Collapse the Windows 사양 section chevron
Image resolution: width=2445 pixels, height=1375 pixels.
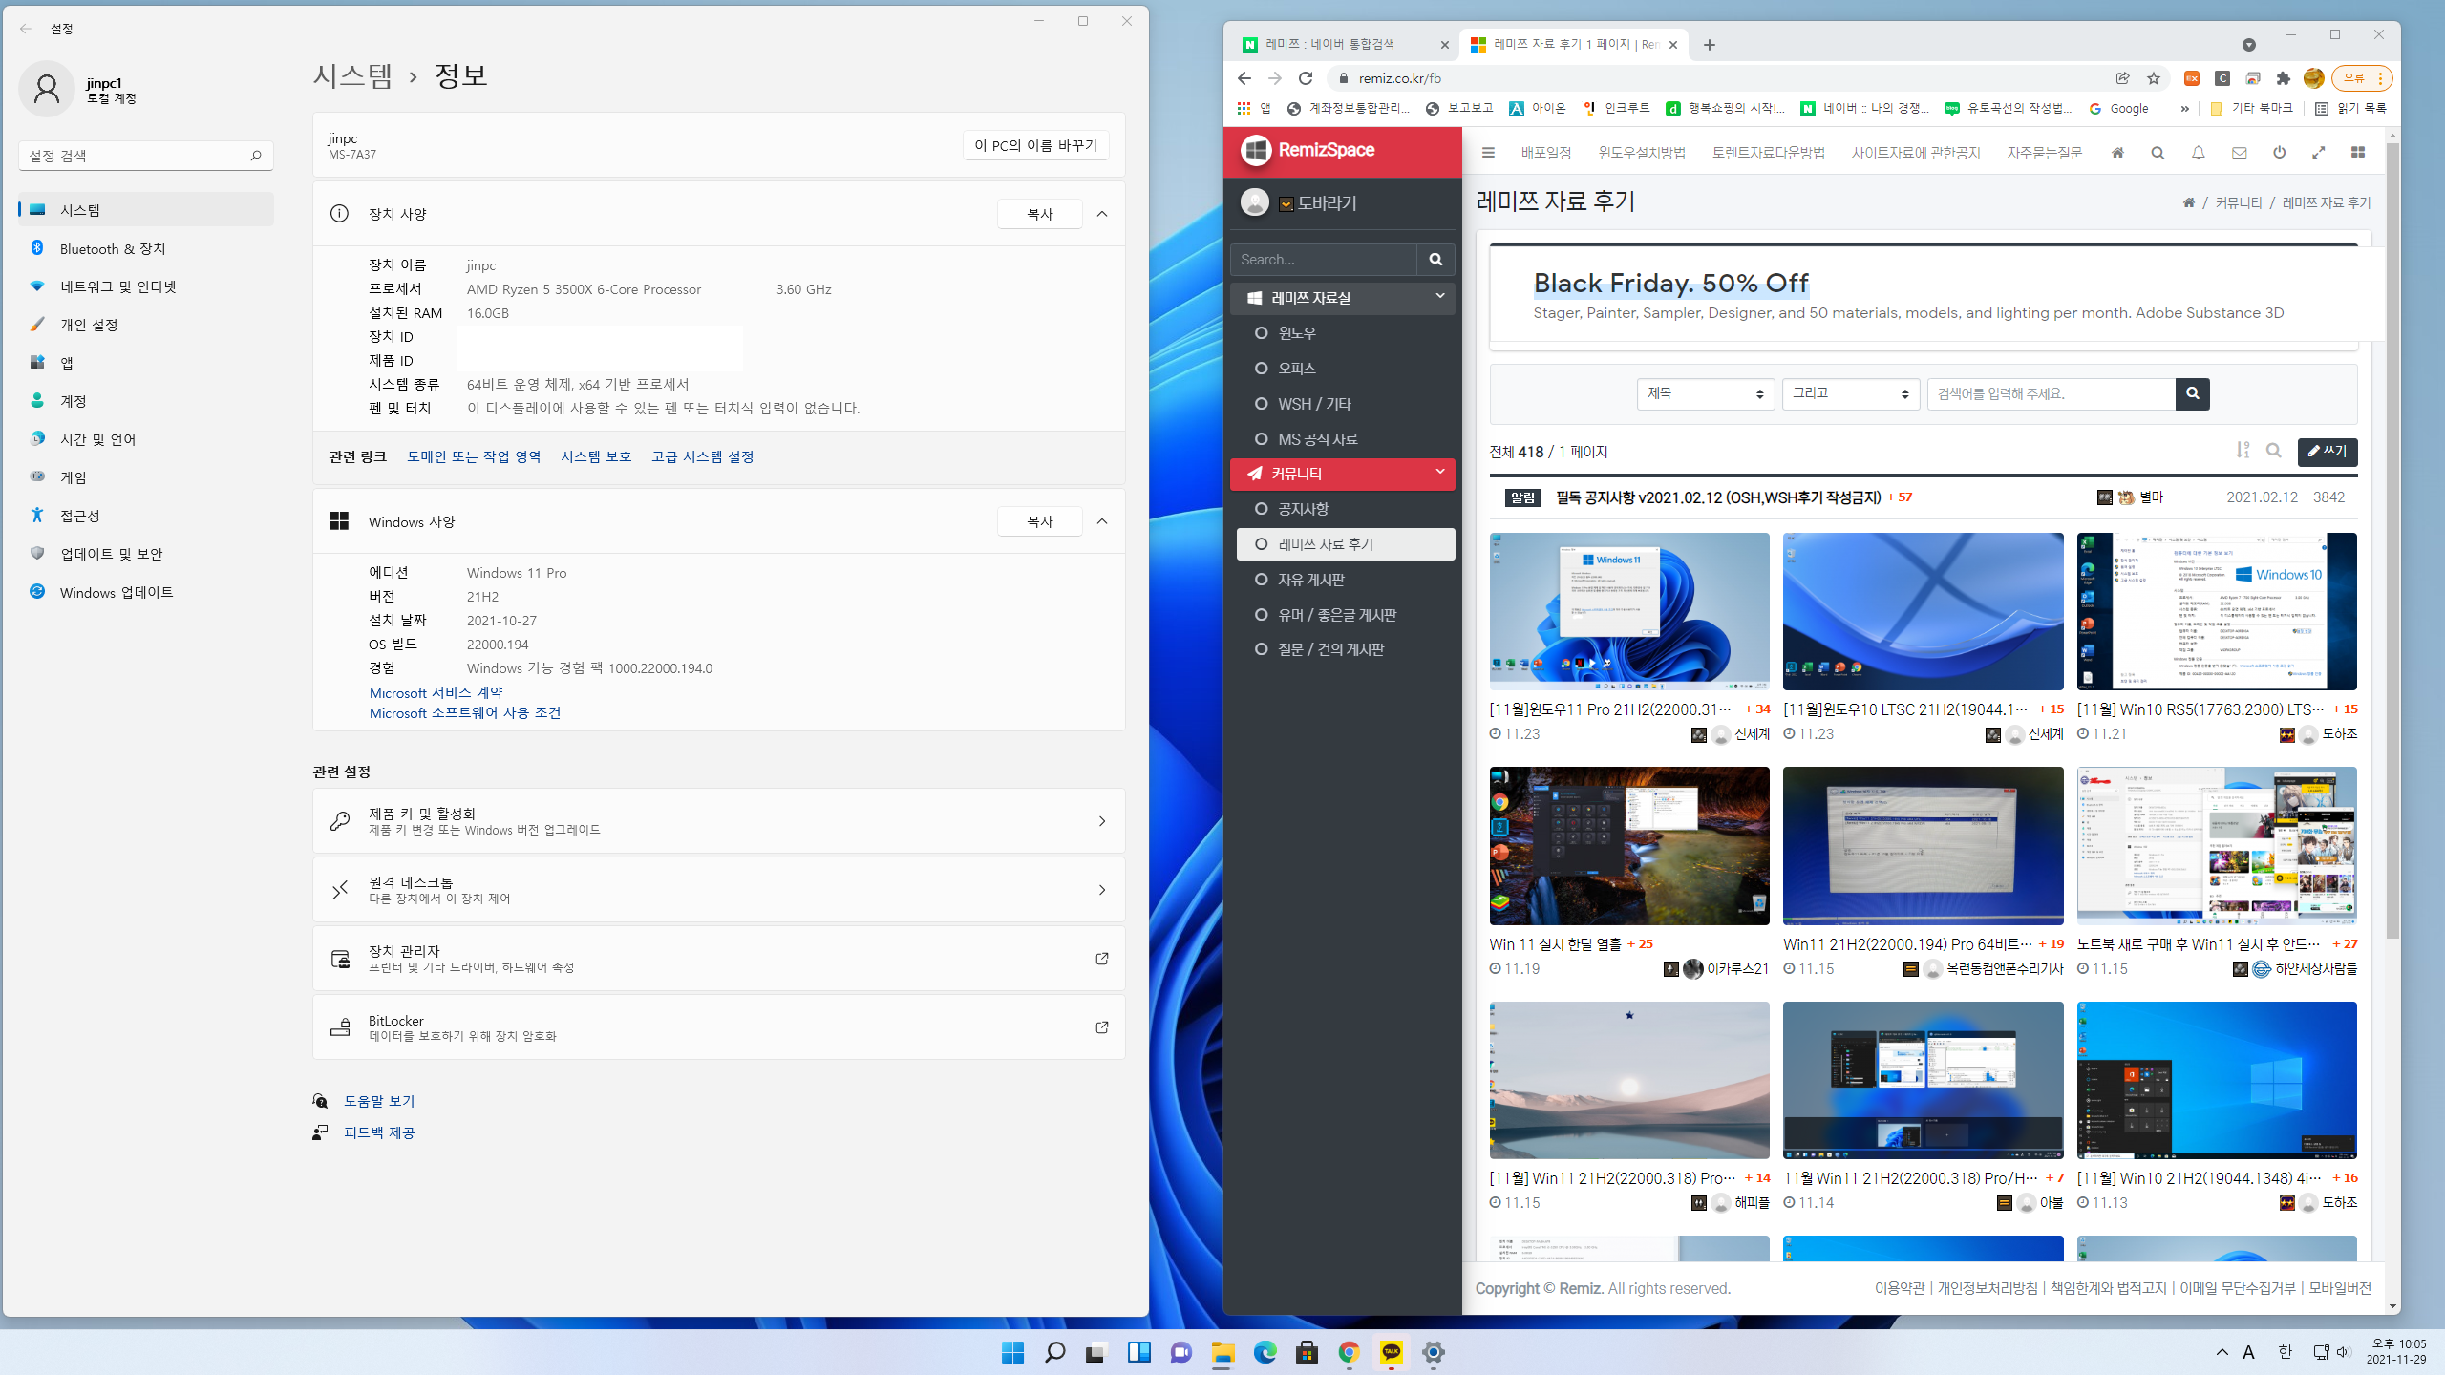coord(1102,521)
